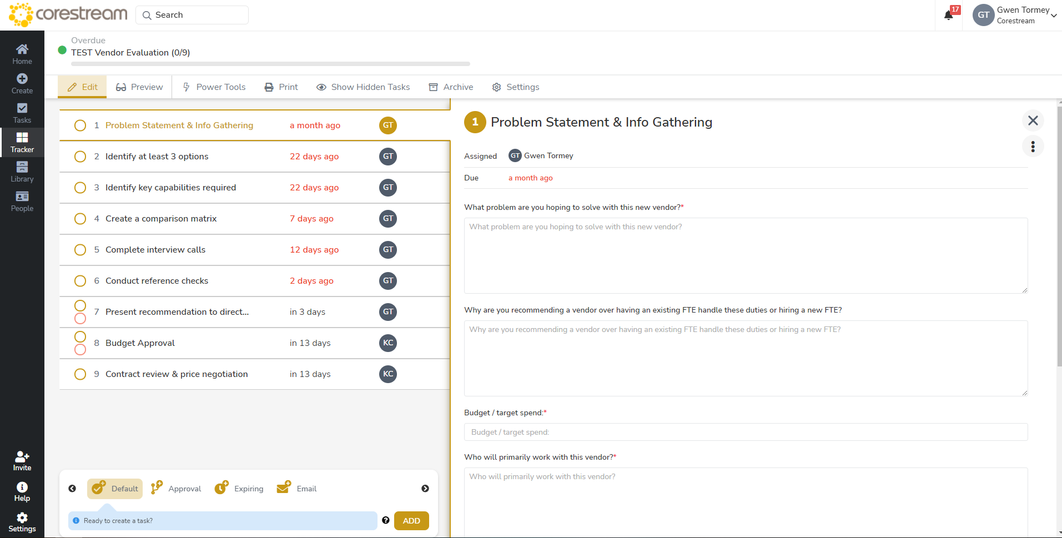The image size is (1062, 538).
Task: Switch to the Preview tab
Action: click(138, 87)
